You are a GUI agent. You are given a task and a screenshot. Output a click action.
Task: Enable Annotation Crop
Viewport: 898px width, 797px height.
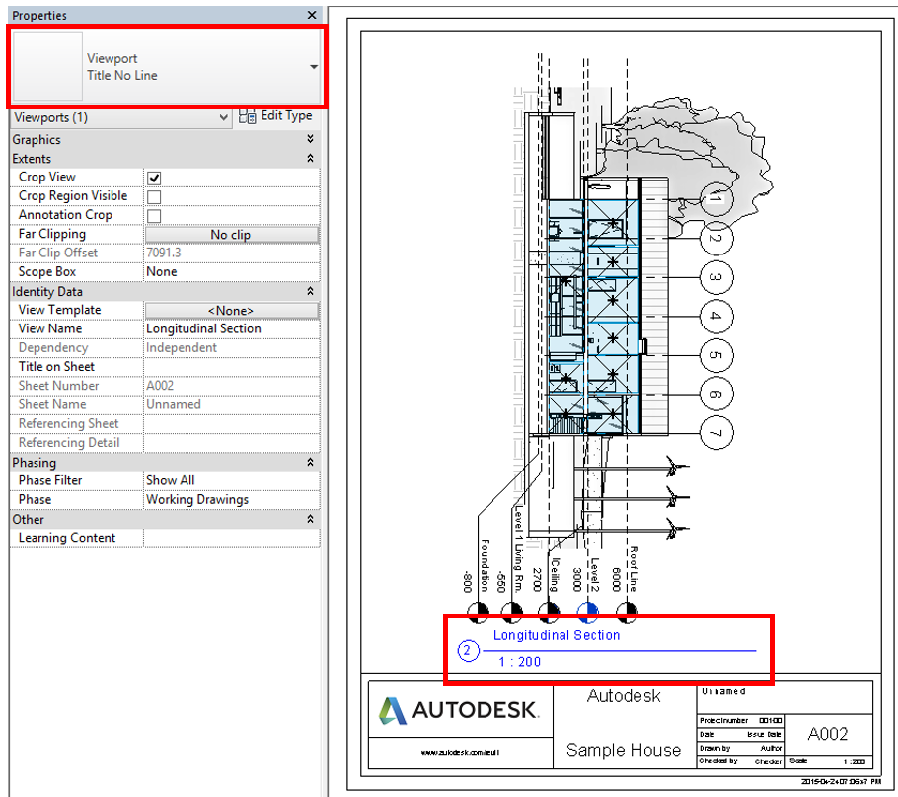152,215
